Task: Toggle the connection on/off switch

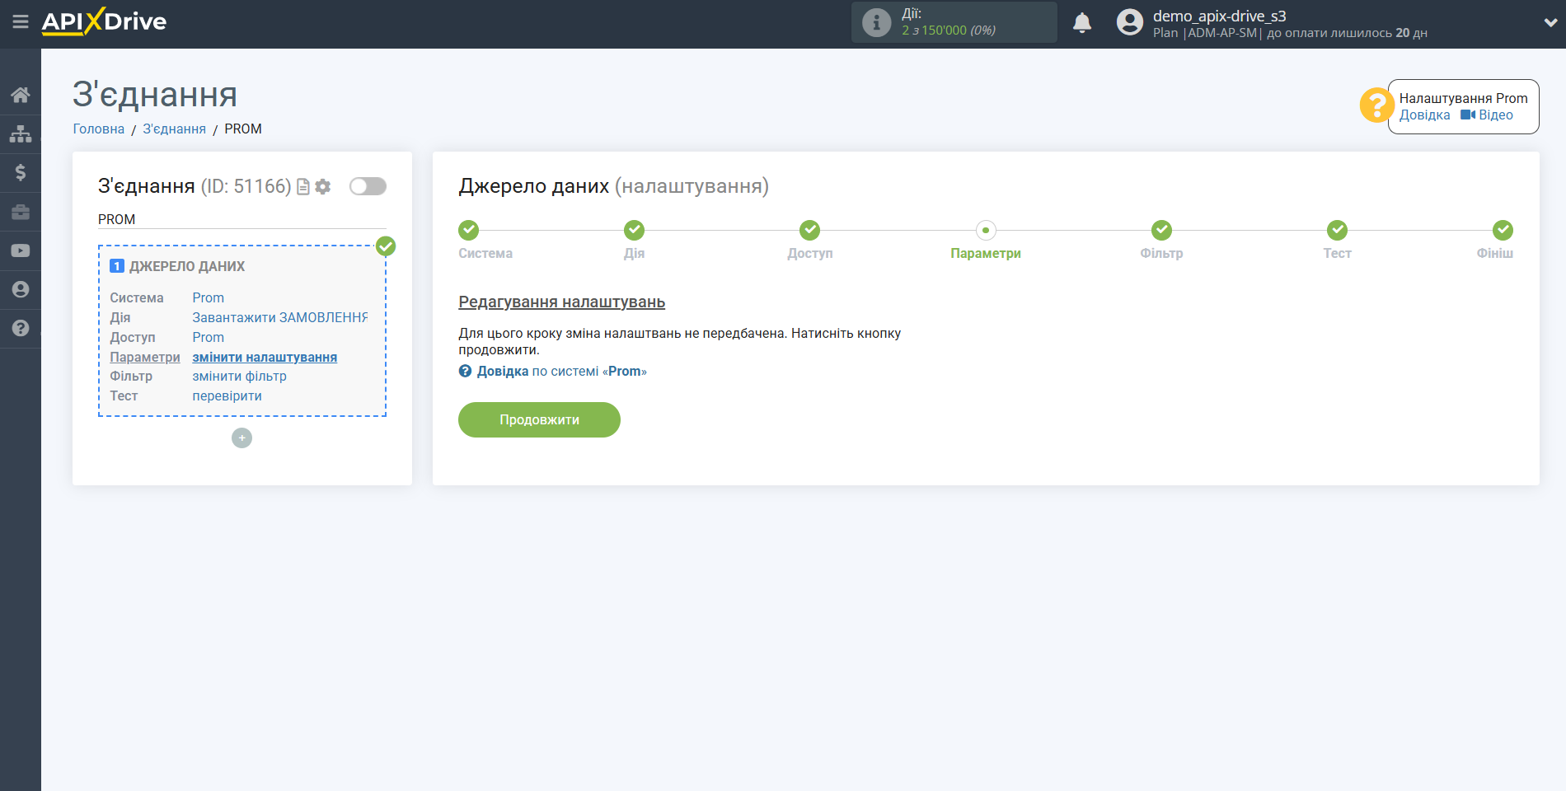Action: click(368, 186)
